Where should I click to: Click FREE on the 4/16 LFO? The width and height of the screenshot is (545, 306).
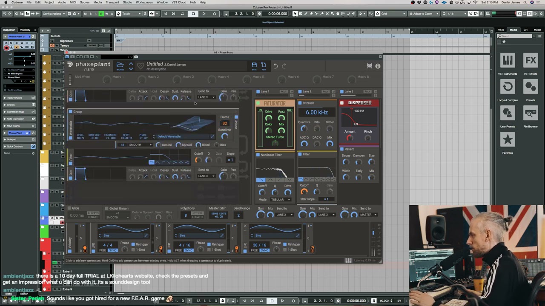[178, 250]
